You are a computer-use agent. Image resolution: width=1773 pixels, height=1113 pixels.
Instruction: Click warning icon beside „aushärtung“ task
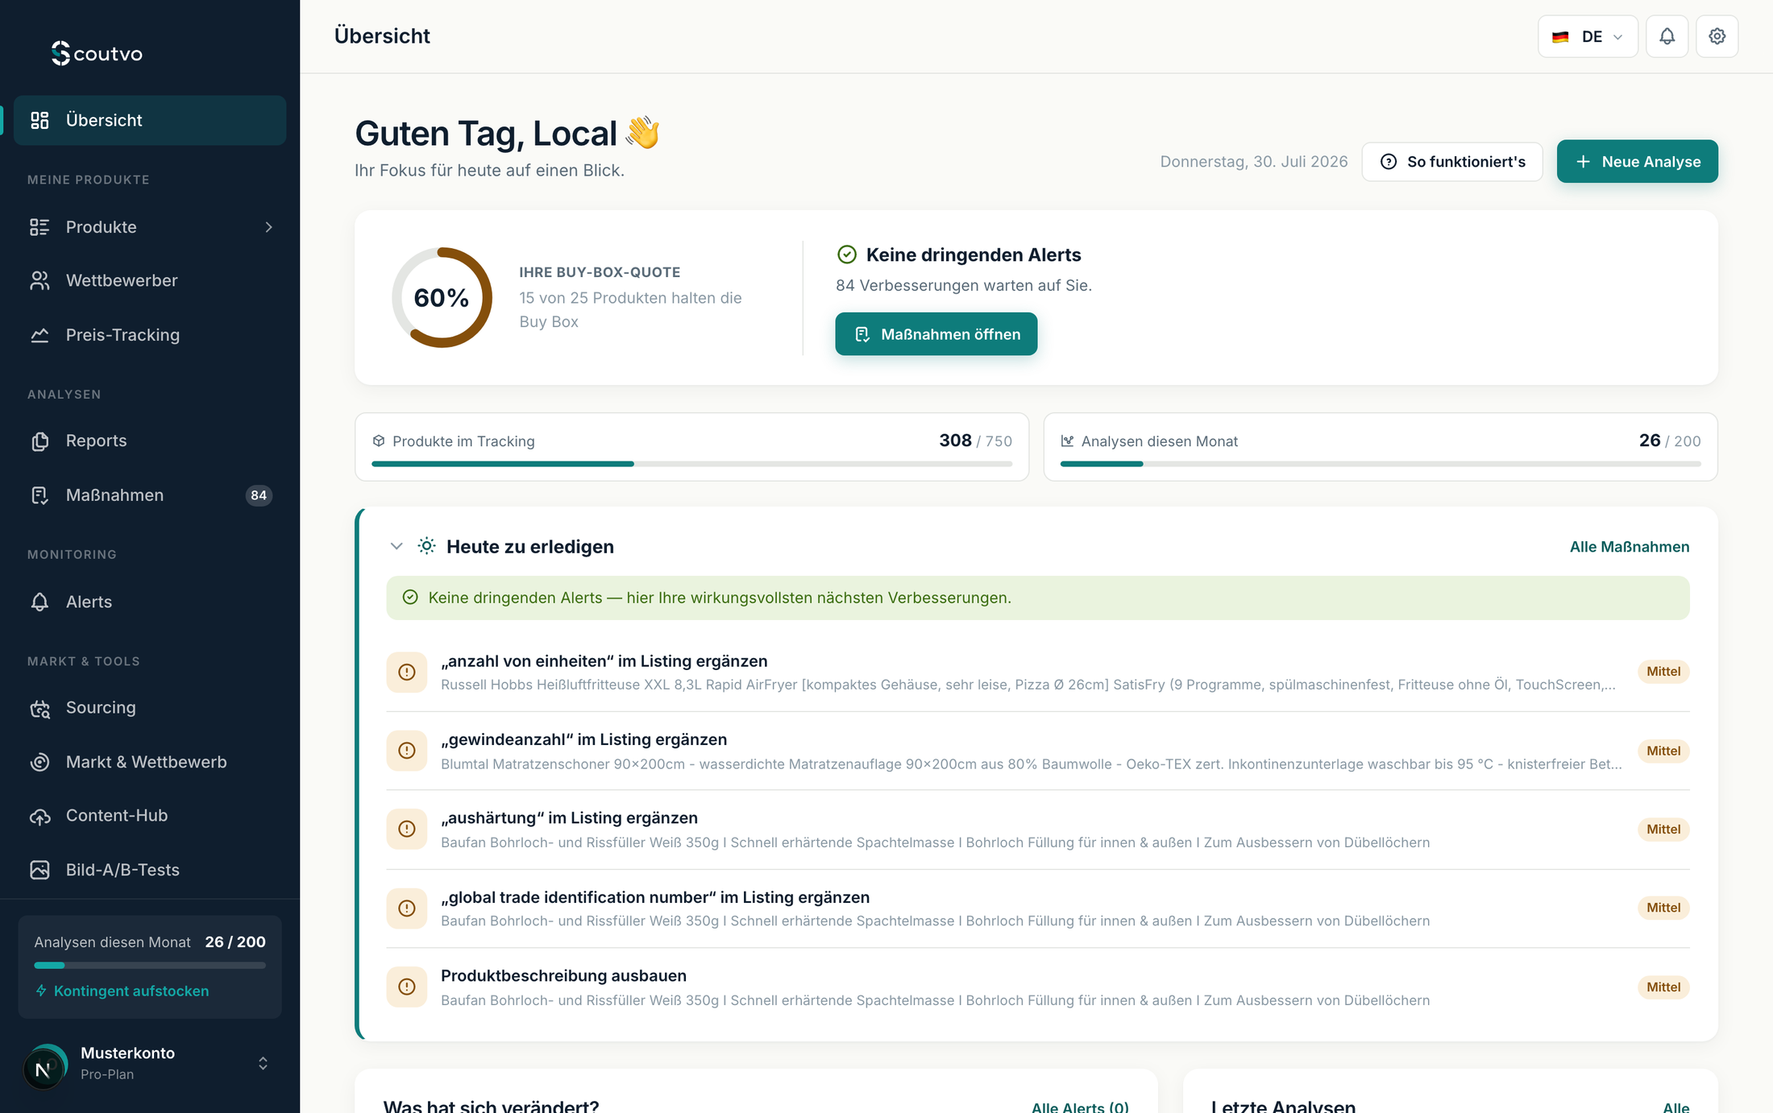[407, 829]
